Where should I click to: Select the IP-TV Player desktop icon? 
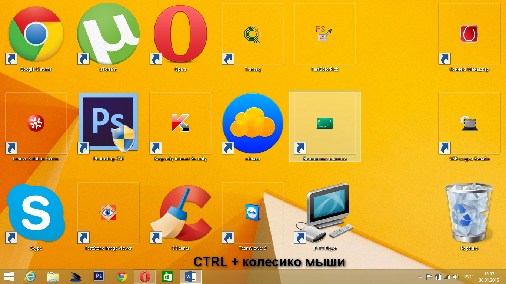pyautogui.click(x=325, y=213)
